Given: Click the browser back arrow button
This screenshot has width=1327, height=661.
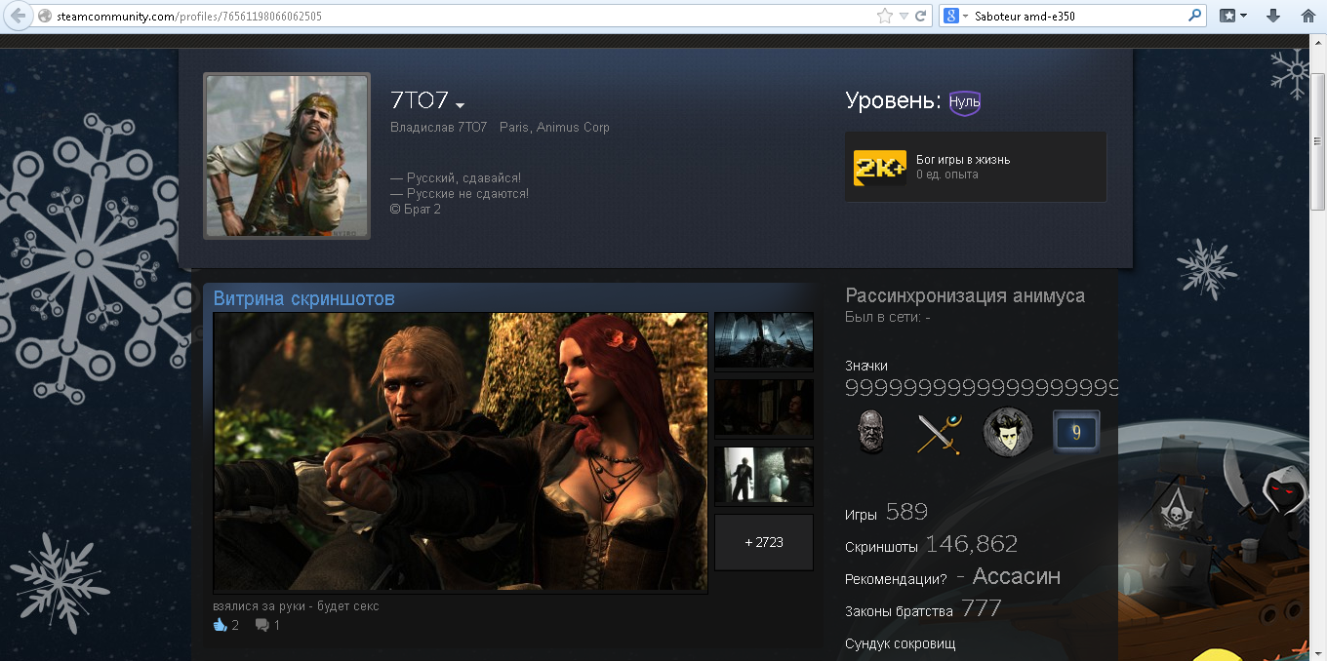Looking at the screenshot, I should pyautogui.click(x=18, y=16).
